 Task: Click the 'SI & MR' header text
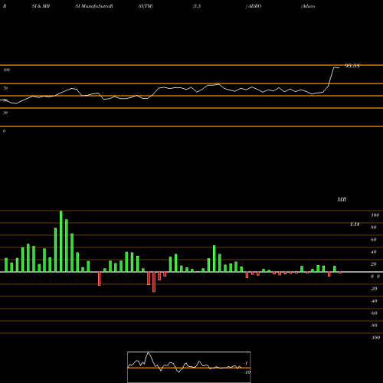pyautogui.click(x=41, y=6)
